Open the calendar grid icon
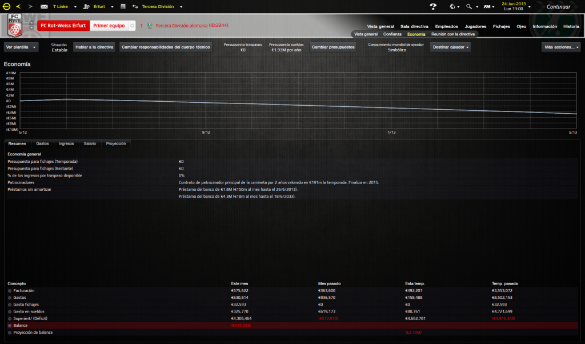The image size is (585, 344). (x=123, y=7)
